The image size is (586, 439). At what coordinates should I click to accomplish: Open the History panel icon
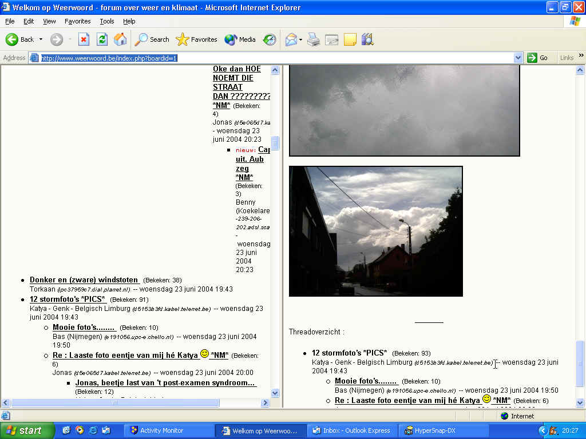(x=270, y=39)
